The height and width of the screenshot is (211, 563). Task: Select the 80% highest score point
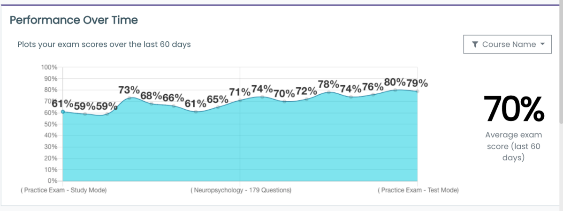click(x=395, y=90)
